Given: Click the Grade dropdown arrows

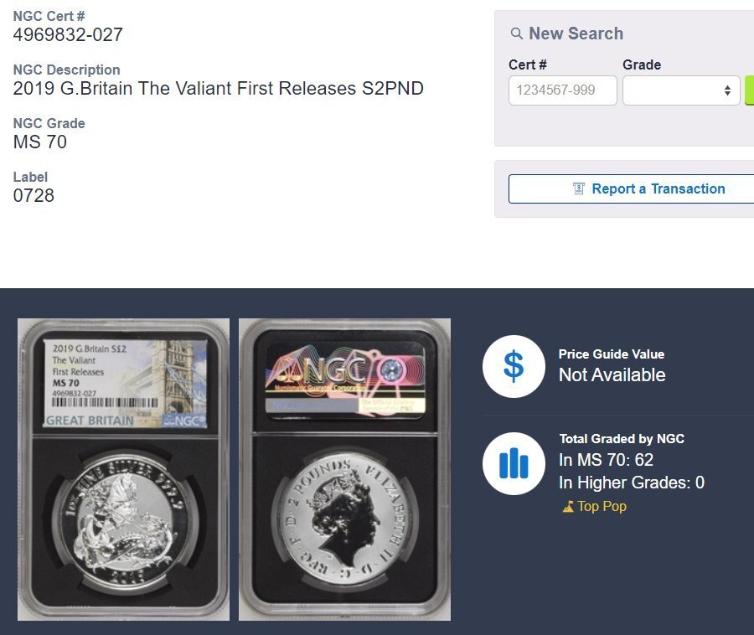Looking at the screenshot, I should (x=727, y=90).
